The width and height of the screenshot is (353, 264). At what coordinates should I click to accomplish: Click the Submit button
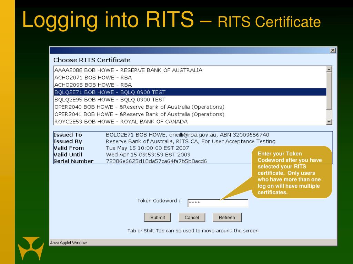(158, 218)
